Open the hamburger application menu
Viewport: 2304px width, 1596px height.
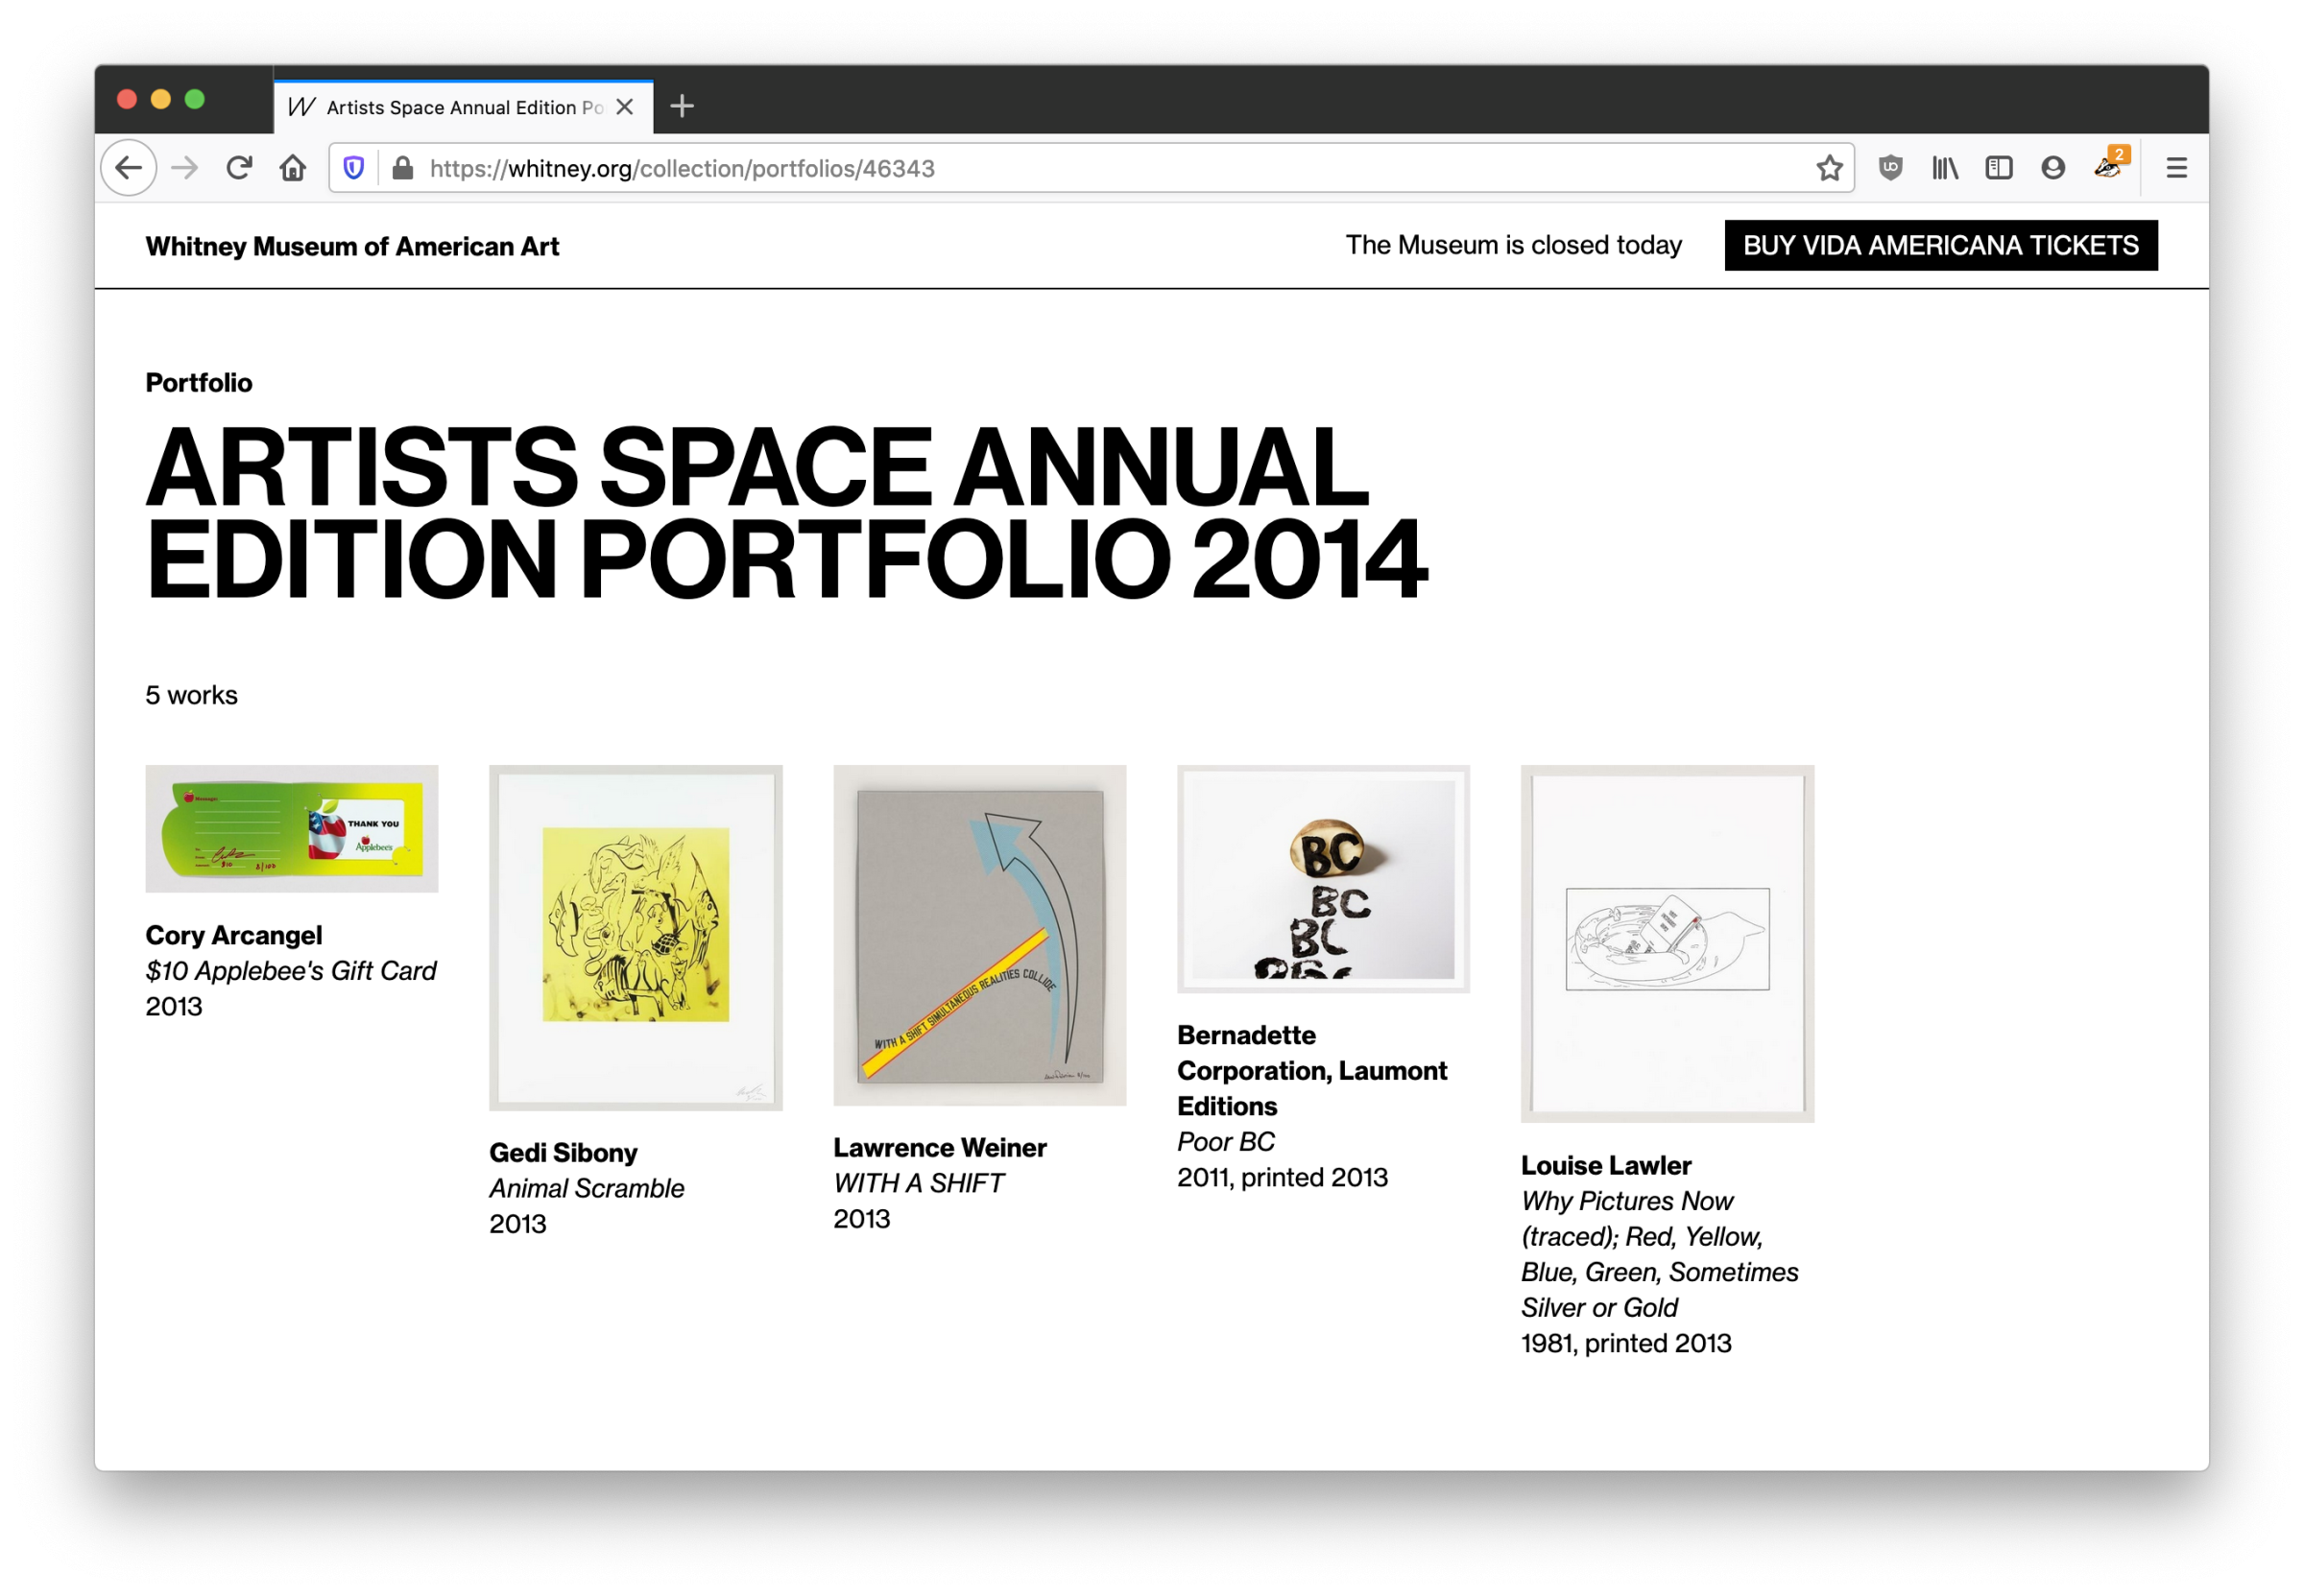click(x=2176, y=168)
